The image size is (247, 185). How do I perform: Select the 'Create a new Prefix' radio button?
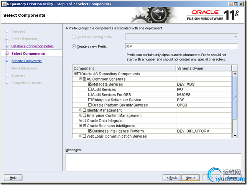pyautogui.click(x=74, y=47)
